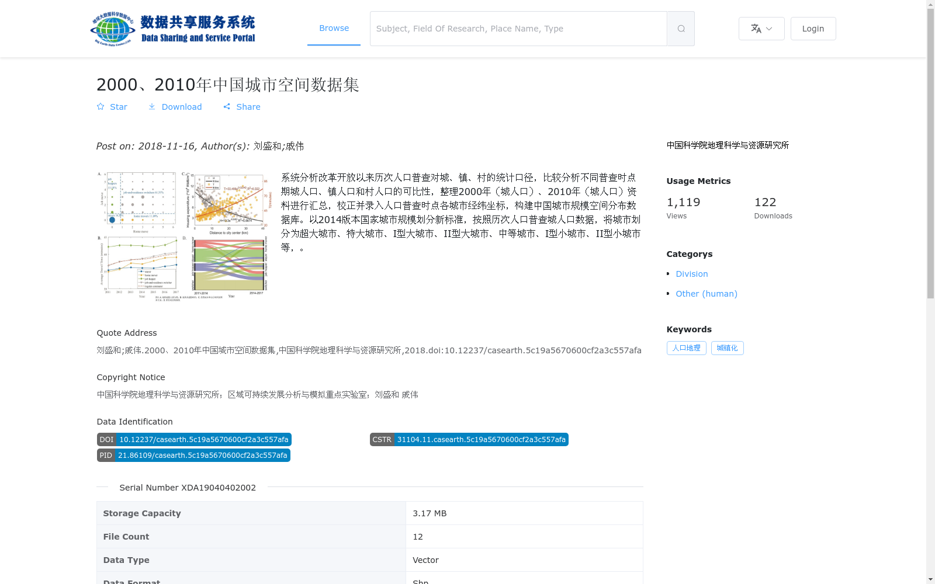
Task: Select the 城镇化 keyword tag
Action: (x=728, y=348)
